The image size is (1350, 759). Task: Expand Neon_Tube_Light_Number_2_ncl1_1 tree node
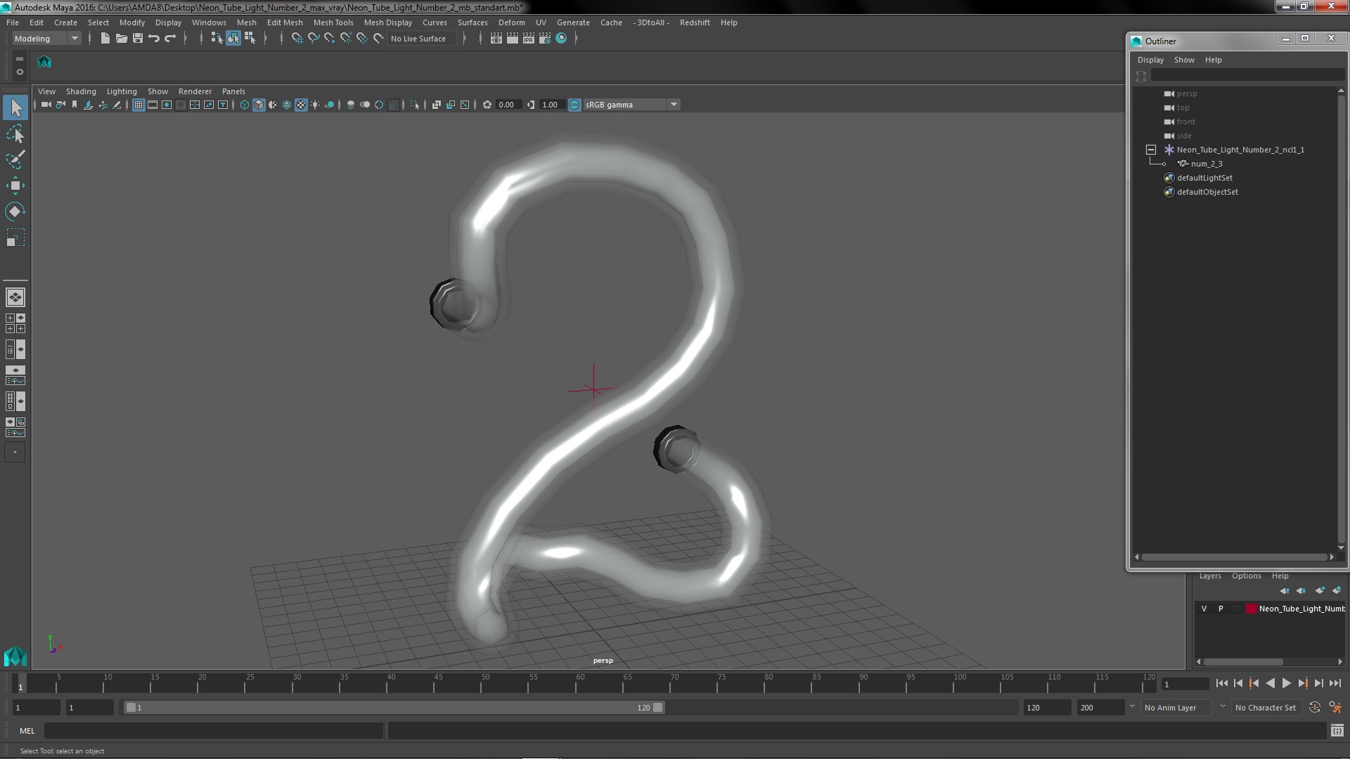point(1150,149)
